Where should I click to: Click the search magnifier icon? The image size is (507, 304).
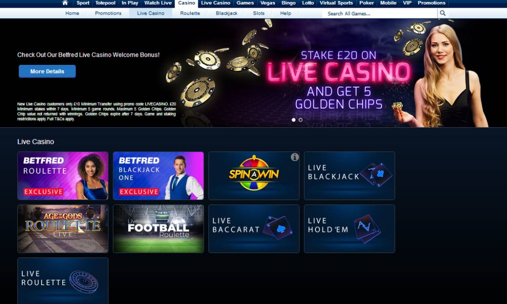pos(443,13)
